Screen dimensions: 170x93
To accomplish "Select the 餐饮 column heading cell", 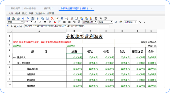I will click(90, 50).
